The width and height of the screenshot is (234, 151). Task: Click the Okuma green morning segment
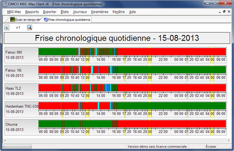pos(50,124)
